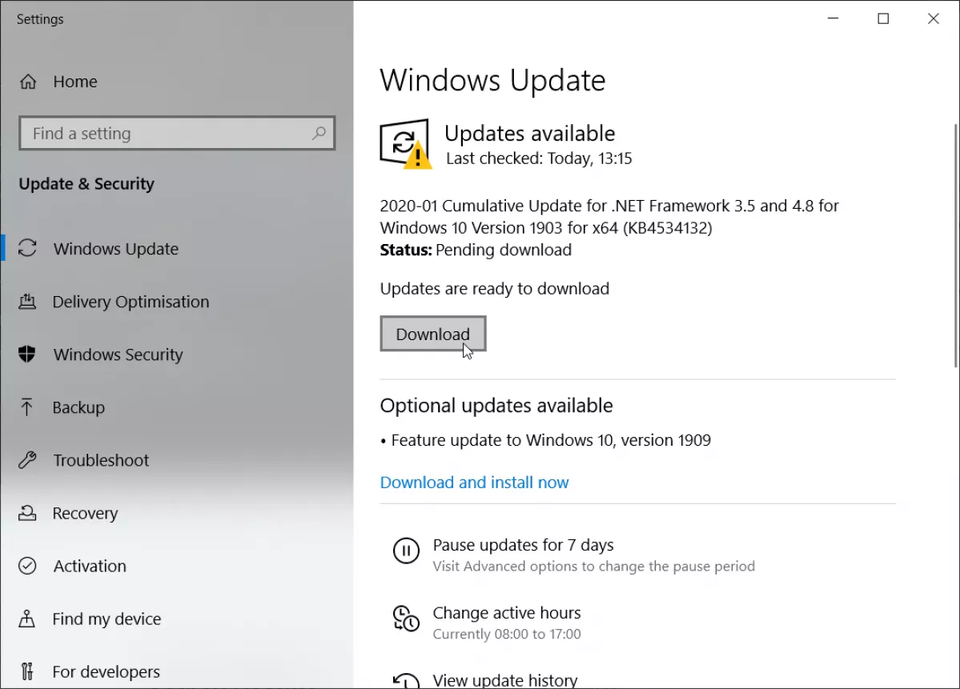Click the KB4534132 cumulative update description
The height and width of the screenshot is (689, 960).
pos(609,217)
